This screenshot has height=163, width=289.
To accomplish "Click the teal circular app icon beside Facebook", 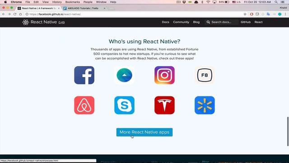I will [125, 75].
